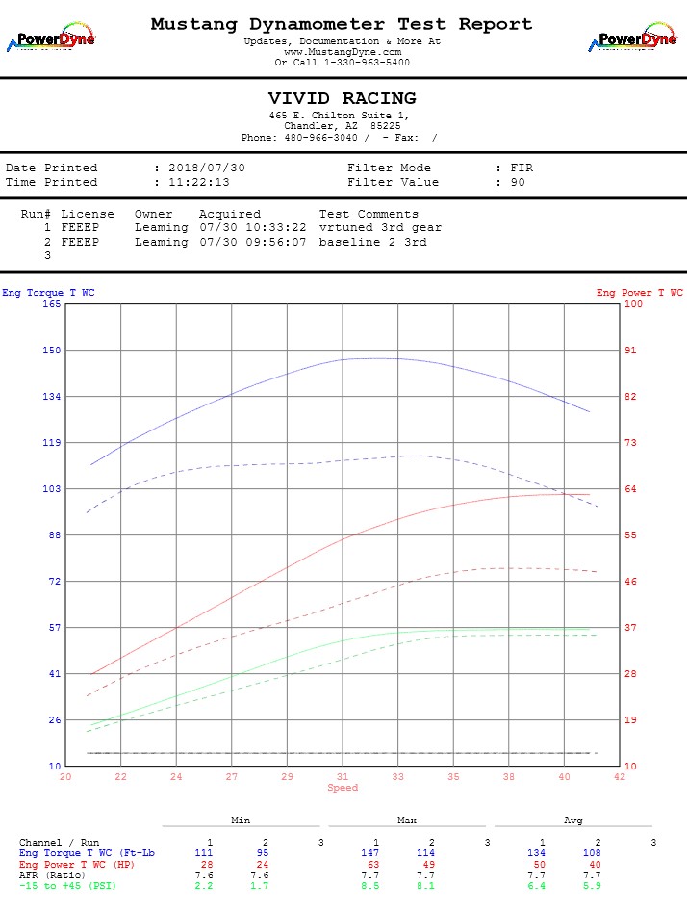Click the average power value 50
Screen dimensions: 687x912
(x=540, y=864)
